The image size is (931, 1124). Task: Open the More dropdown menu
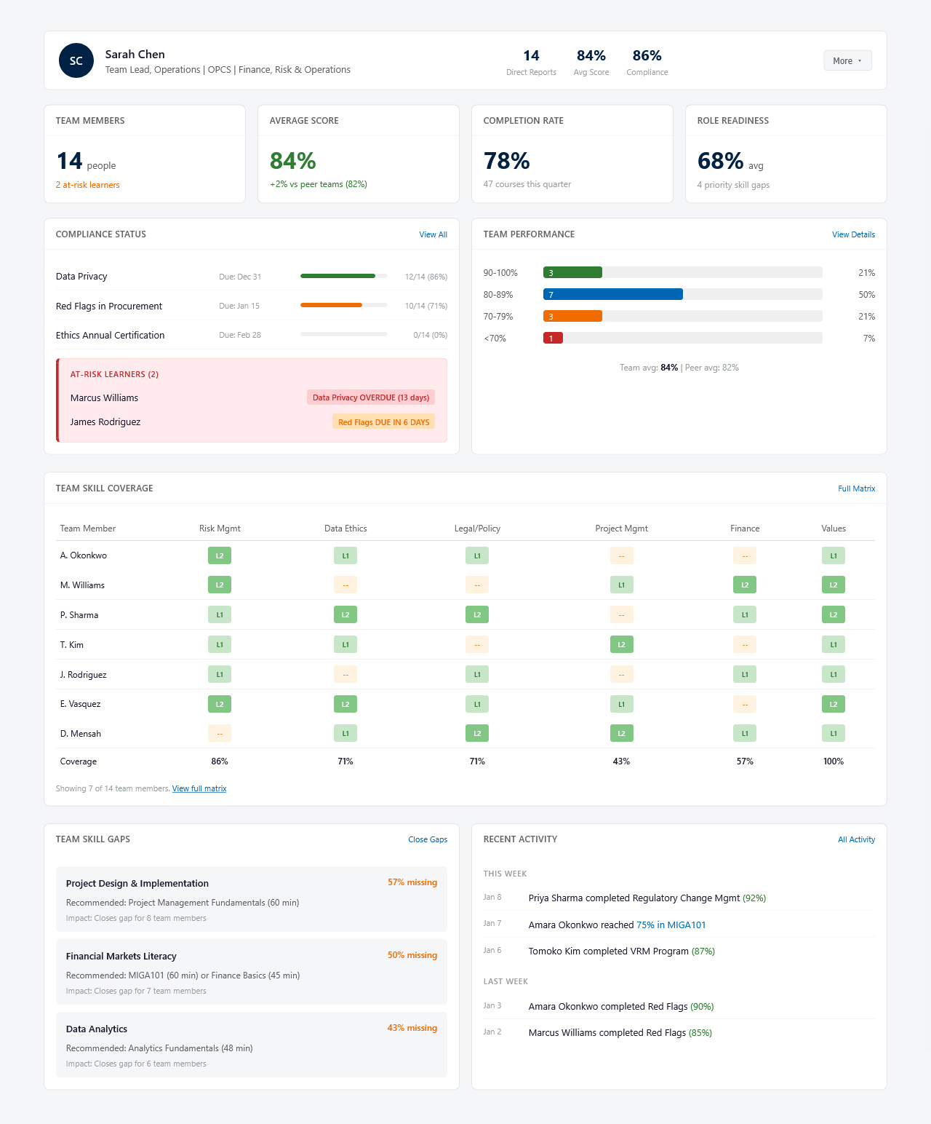(x=847, y=60)
